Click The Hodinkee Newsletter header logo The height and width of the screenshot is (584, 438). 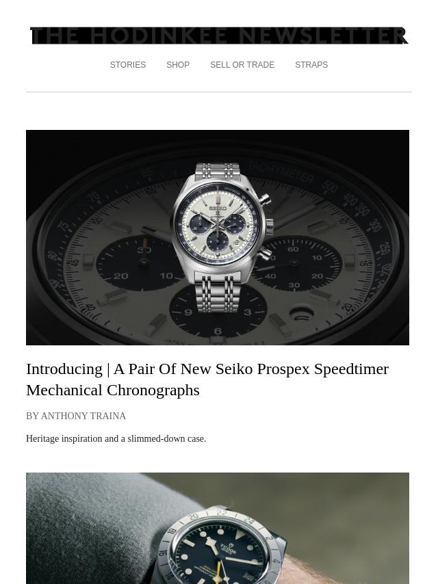point(219,36)
